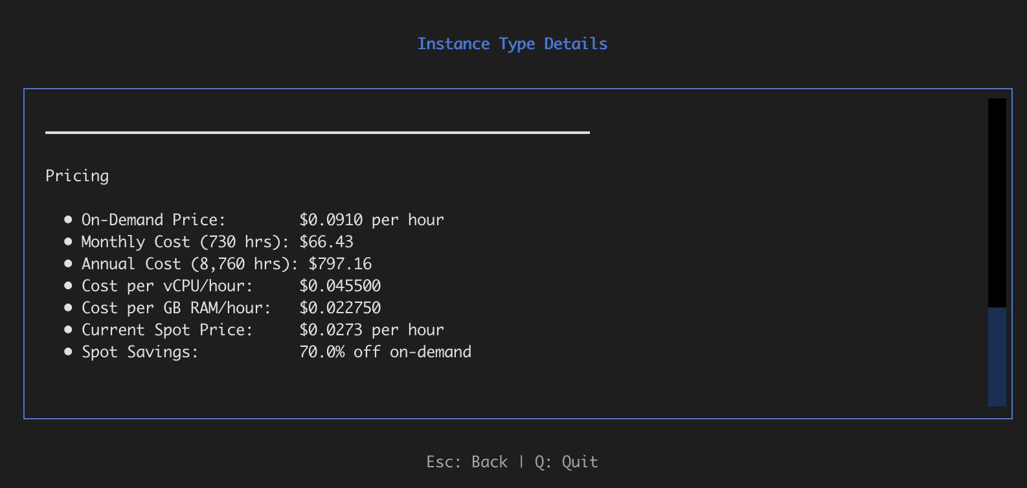Select the "$0.022750" RAM cost value
The height and width of the screenshot is (488, 1027).
pyautogui.click(x=340, y=308)
